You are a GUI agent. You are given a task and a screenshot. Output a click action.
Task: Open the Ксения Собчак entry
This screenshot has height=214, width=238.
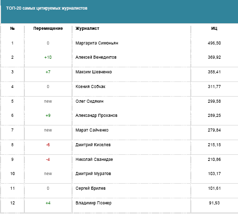pyautogui.click(x=90, y=87)
